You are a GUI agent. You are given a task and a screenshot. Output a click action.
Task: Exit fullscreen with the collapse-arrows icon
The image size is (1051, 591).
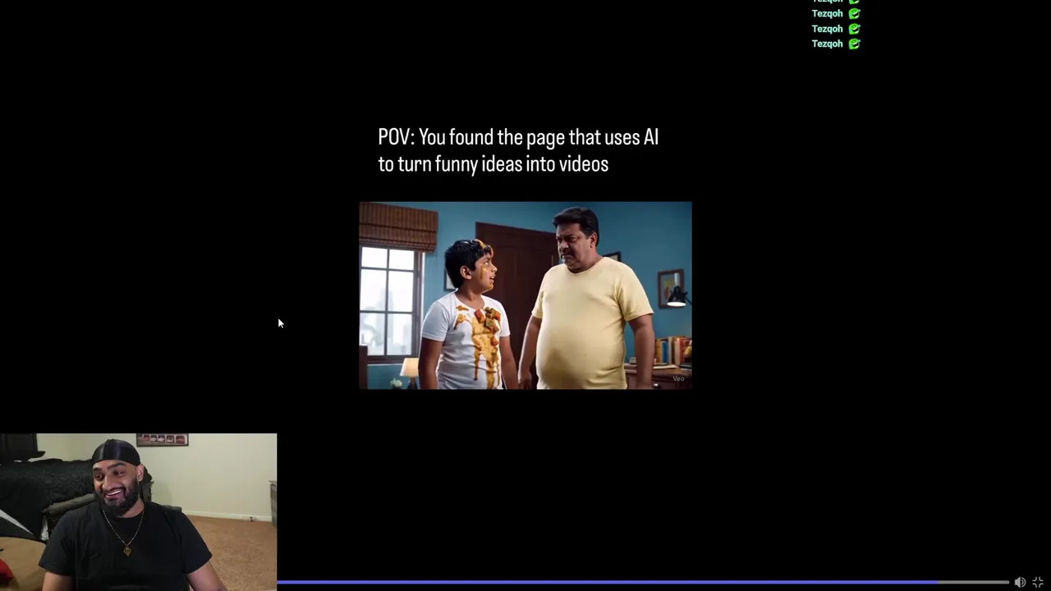point(1038,582)
